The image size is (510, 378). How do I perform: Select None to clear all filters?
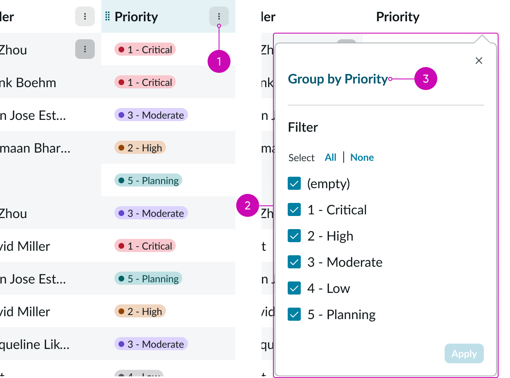(x=362, y=157)
